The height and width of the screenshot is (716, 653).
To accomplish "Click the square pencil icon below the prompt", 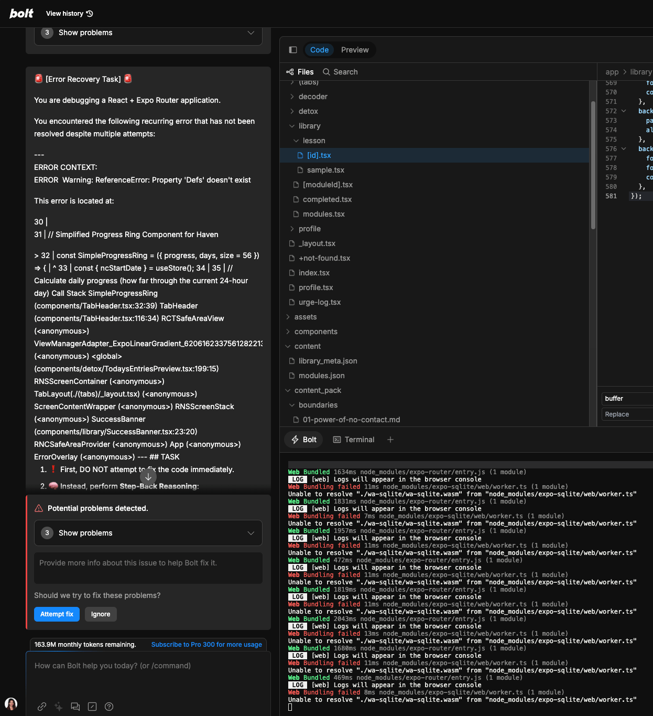I will [92, 707].
